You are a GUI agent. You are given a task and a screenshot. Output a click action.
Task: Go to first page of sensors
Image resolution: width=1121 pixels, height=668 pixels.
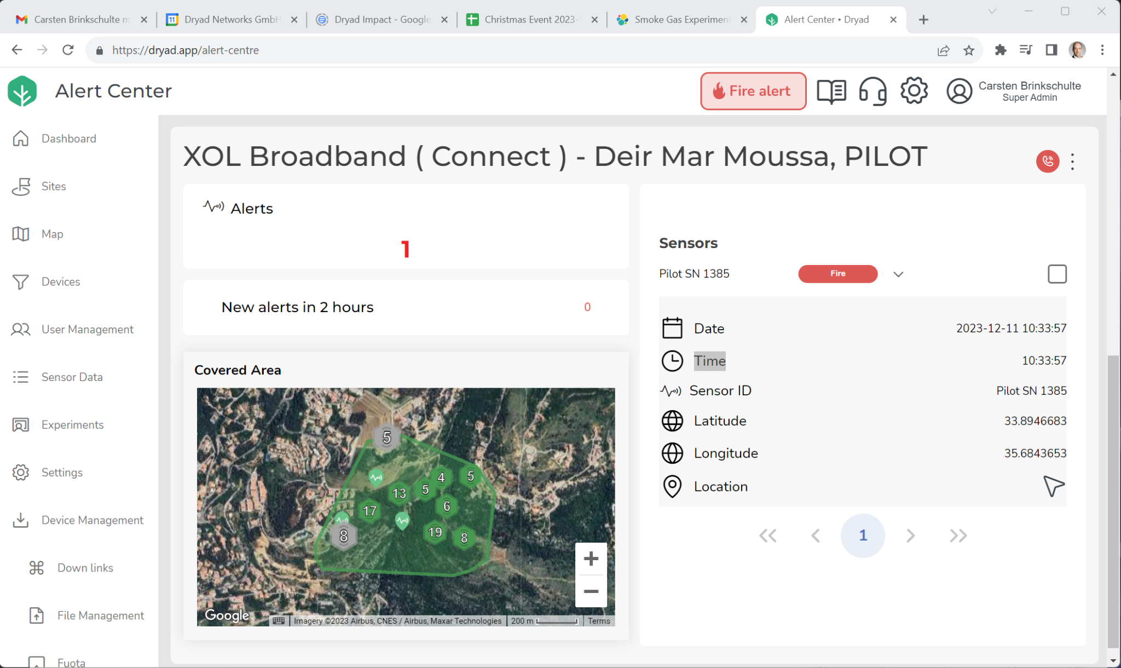(x=768, y=535)
